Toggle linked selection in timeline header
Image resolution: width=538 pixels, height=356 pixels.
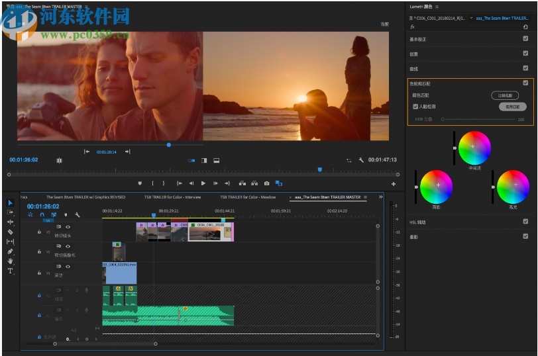[54, 215]
